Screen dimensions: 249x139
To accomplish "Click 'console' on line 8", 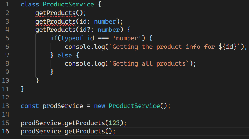I will click(78, 63).
